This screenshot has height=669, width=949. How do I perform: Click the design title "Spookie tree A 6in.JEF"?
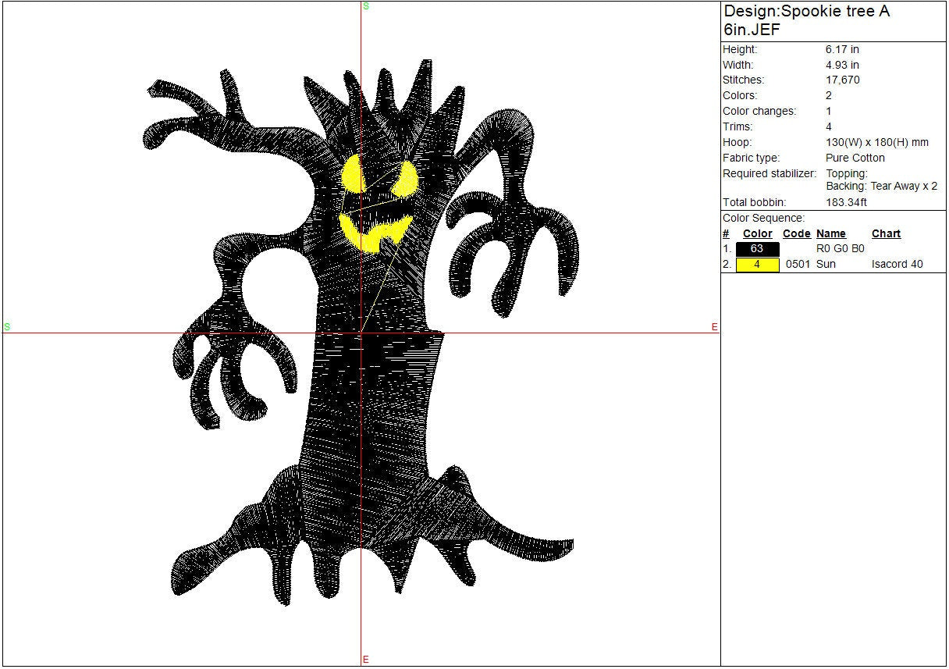pos(806,21)
